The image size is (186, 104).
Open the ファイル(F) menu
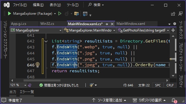click(20, 5)
